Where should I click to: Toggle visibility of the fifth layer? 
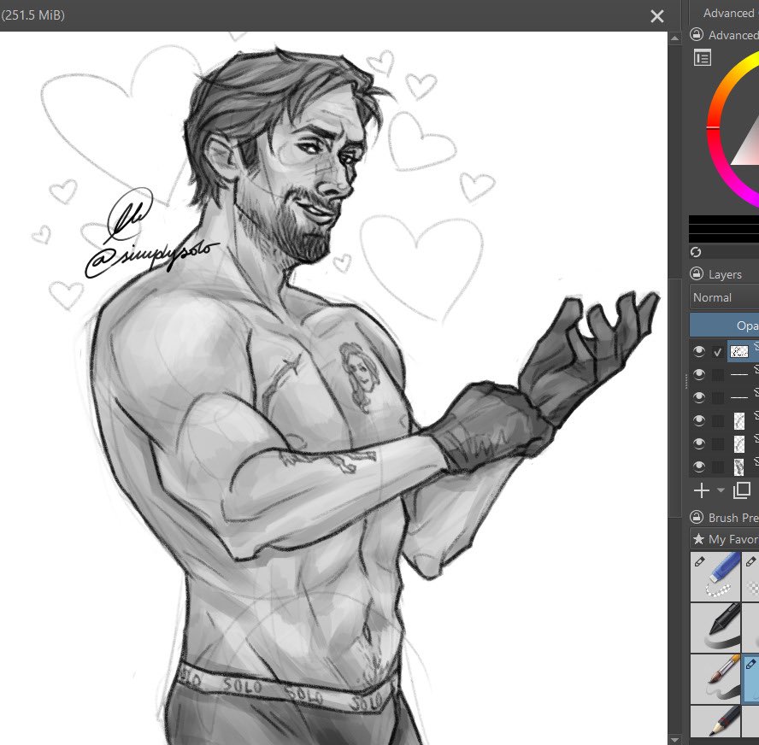698,443
